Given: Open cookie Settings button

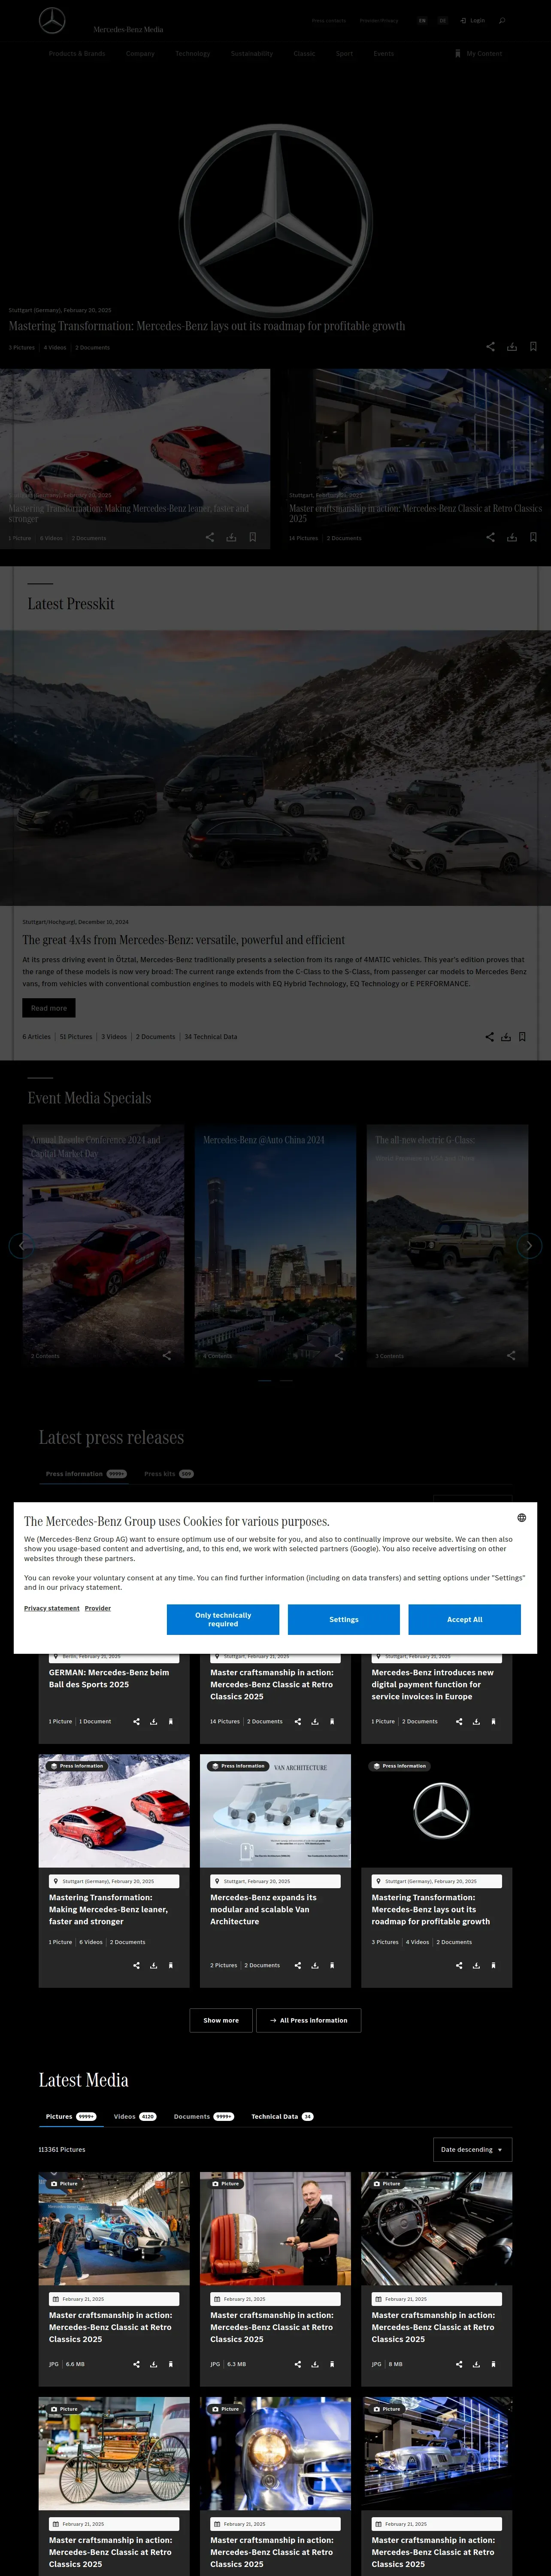Looking at the screenshot, I should point(344,1619).
